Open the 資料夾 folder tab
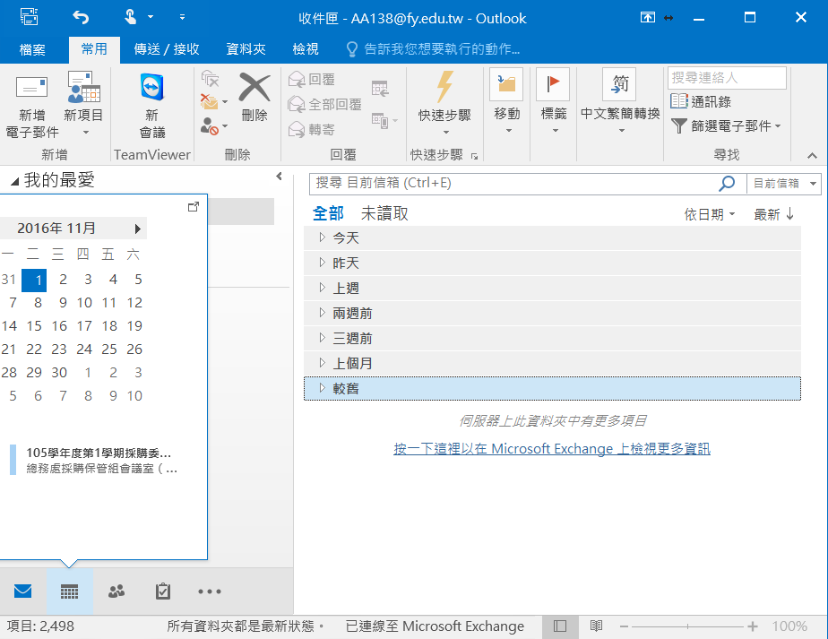828x639 pixels. [x=246, y=49]
